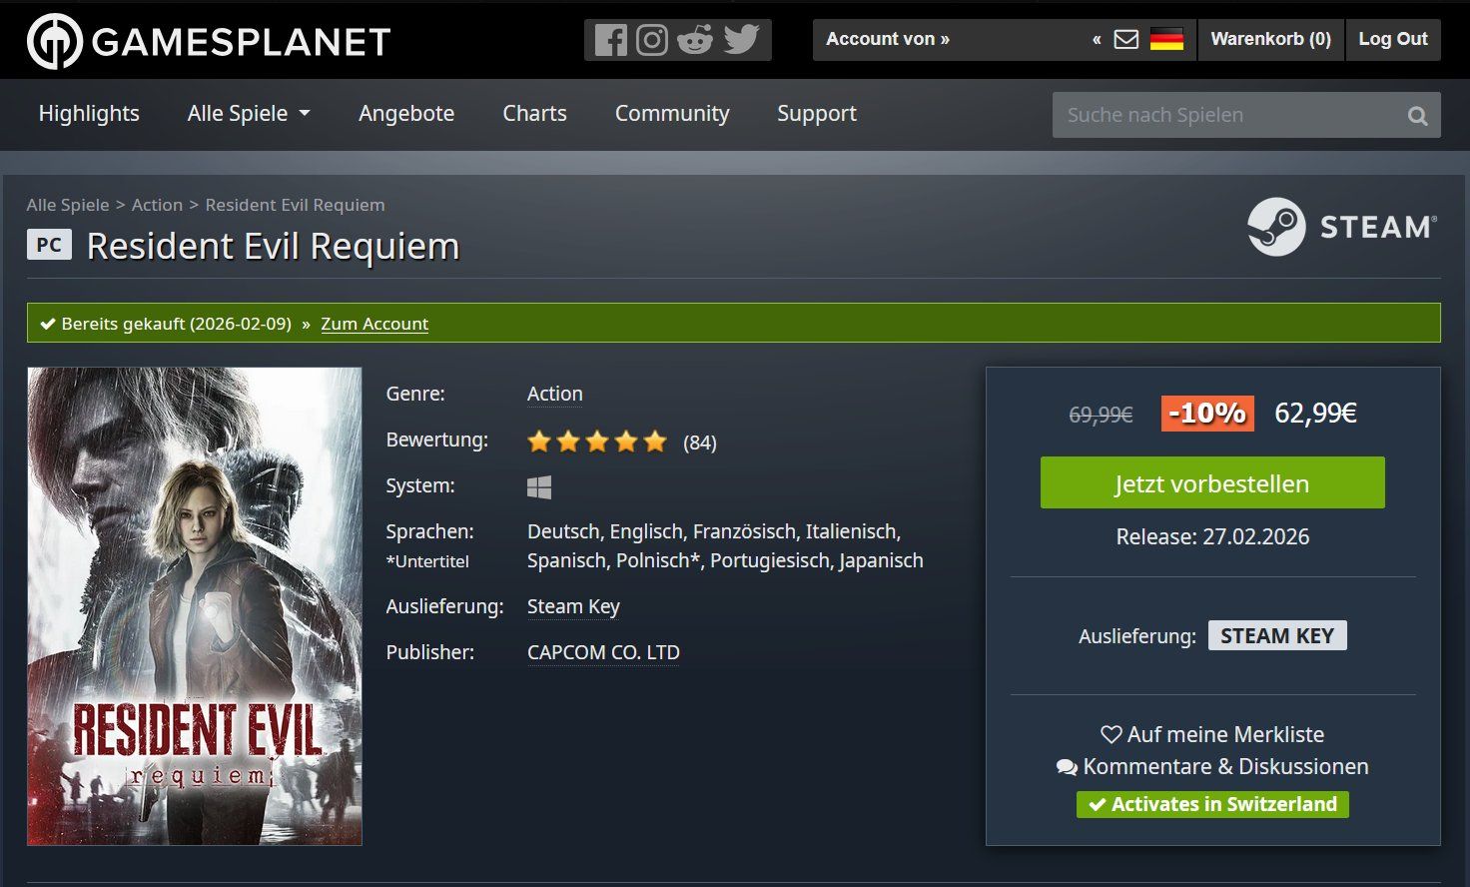
Task: Click Resident Evil Requiem breadcrumb text
Action: point(295,205)
